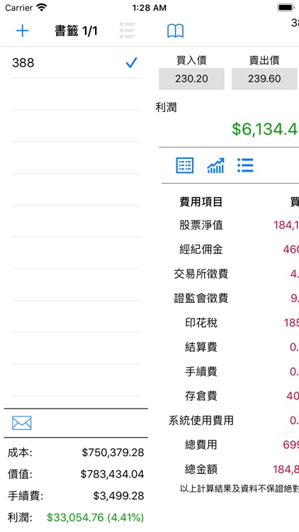Click the 成本: summary label

[x=20, y=453]
